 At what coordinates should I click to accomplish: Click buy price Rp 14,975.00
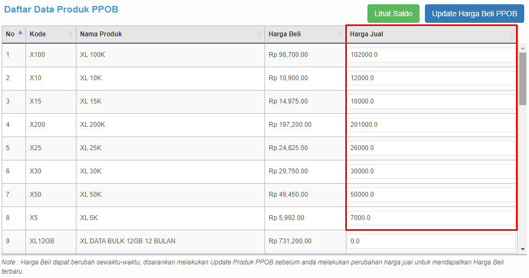(x=288, y=101)
